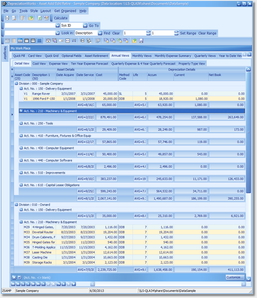The width and height of the screenshot is (257, 298).
Task: Switch to the Asset Retirement tab
Action: click(x=96, y=56)
